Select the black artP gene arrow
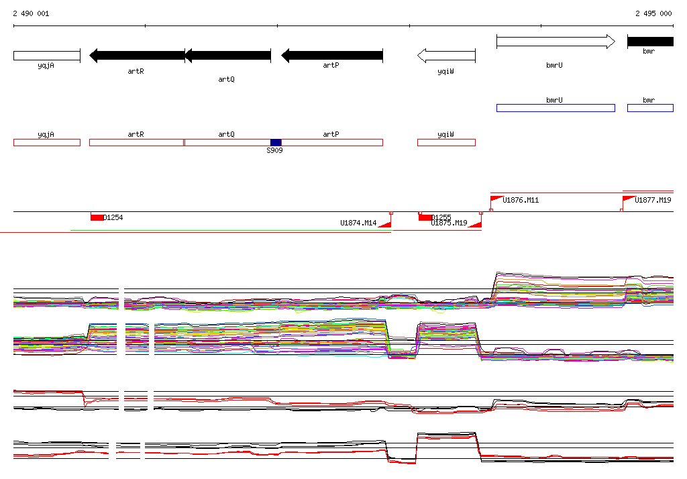The image size is (687, 479). tap(331, 56)
